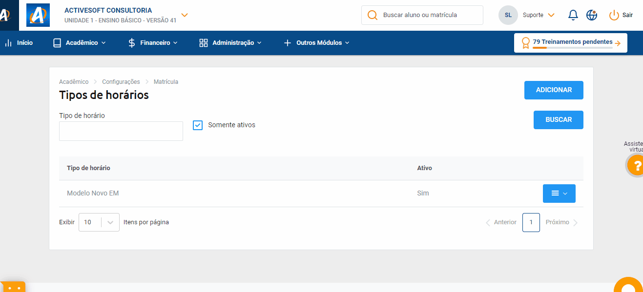Click the Administração grid icon
Screen dimensions: 643x292
click(x=204, y=43)
